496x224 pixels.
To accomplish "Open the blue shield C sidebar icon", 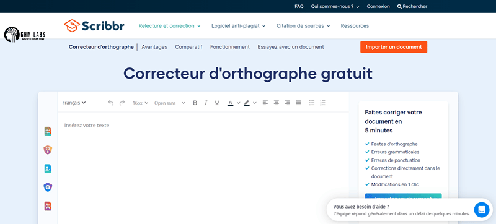I will click(48, 187).
